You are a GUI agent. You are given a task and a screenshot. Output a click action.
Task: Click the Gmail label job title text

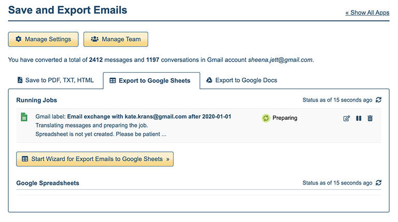[x=133, y=117]
